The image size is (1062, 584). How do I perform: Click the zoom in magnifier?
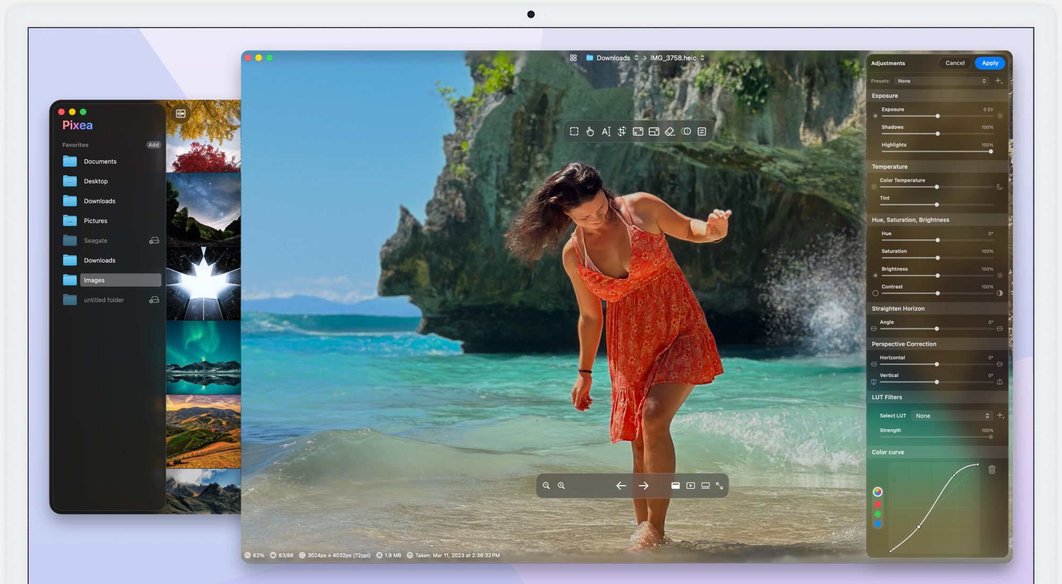(561, 486)
